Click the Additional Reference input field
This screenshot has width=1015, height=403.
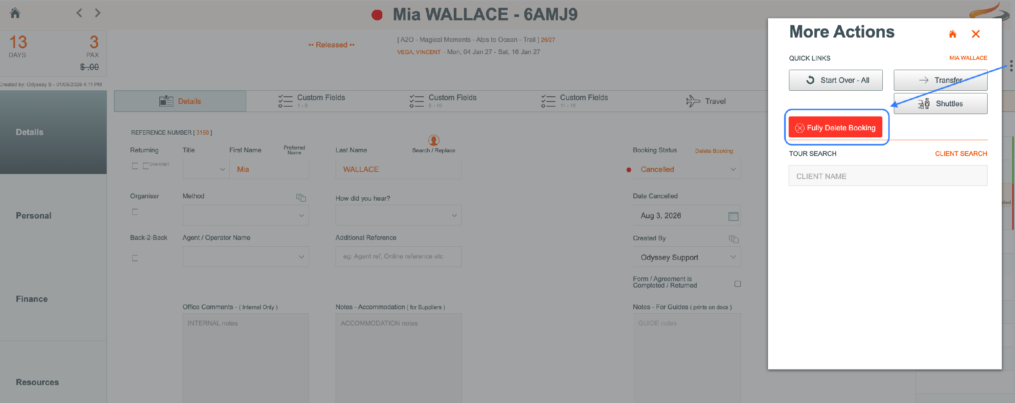[x=398, y=256]
